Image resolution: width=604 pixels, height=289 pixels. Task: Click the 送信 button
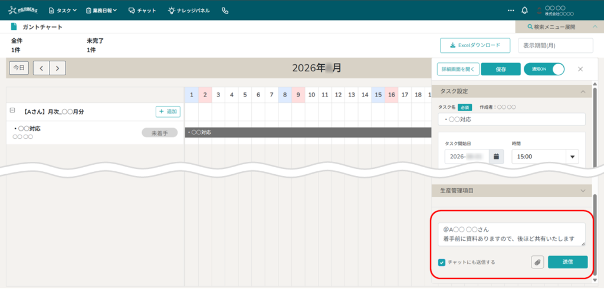(x=568, y=262)
